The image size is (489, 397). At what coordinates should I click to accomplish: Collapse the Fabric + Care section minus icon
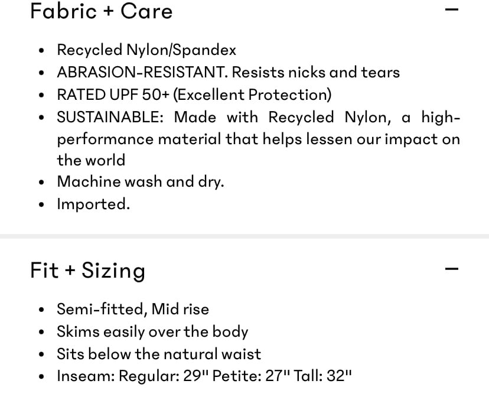(452, 9)
